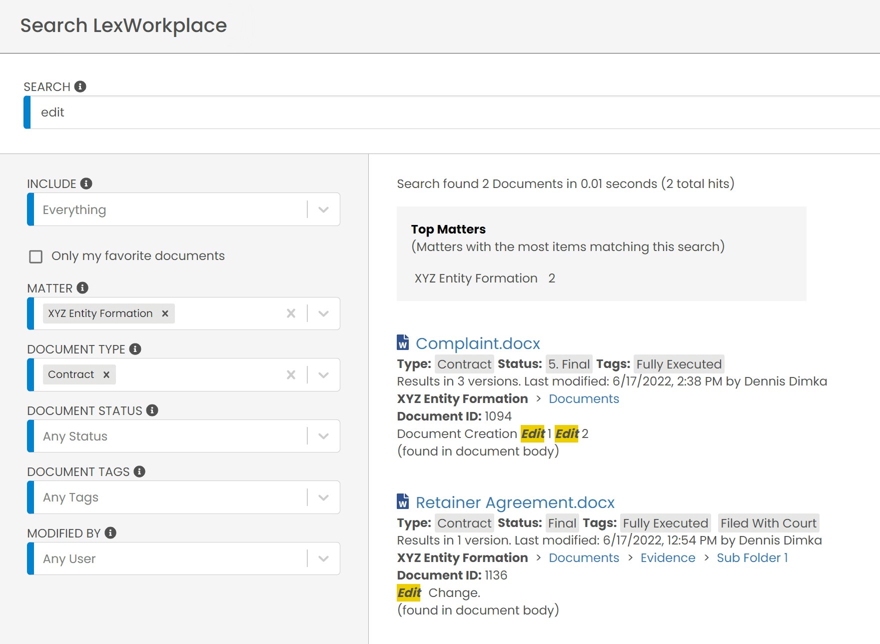Click the highlighted Edit before Change.

coord(409,593)
